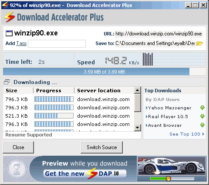Screen dimensions: 209x185
Task: Click the speed graph bars indicator
Action: click(x=148, y=59)
